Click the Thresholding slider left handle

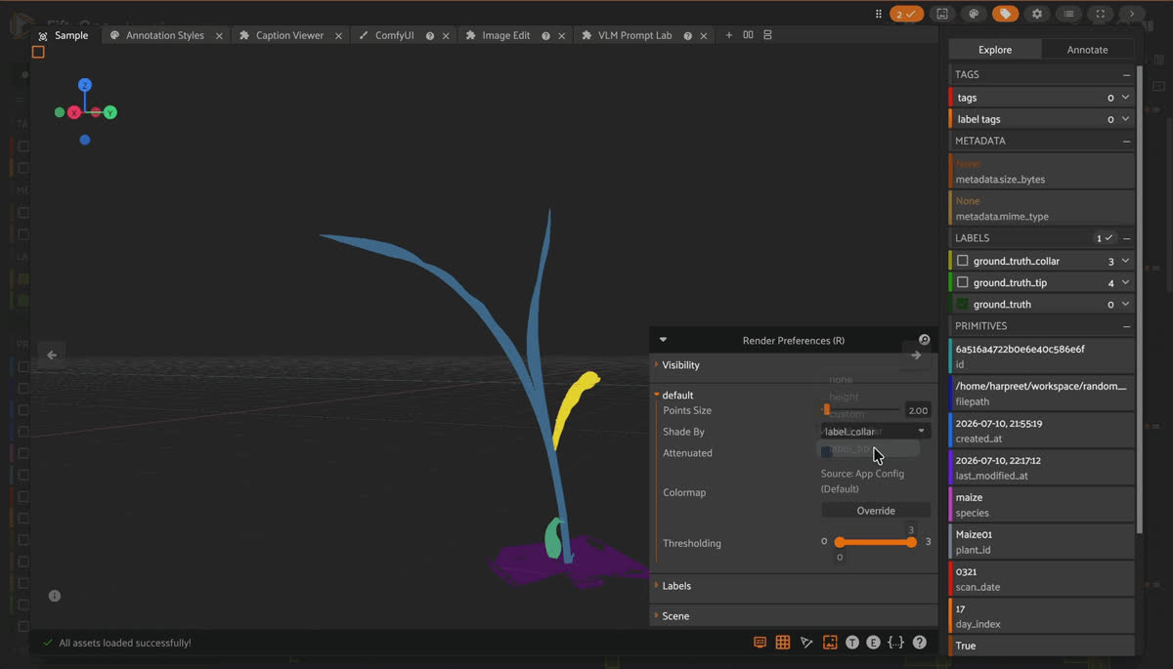pos(840,542)
